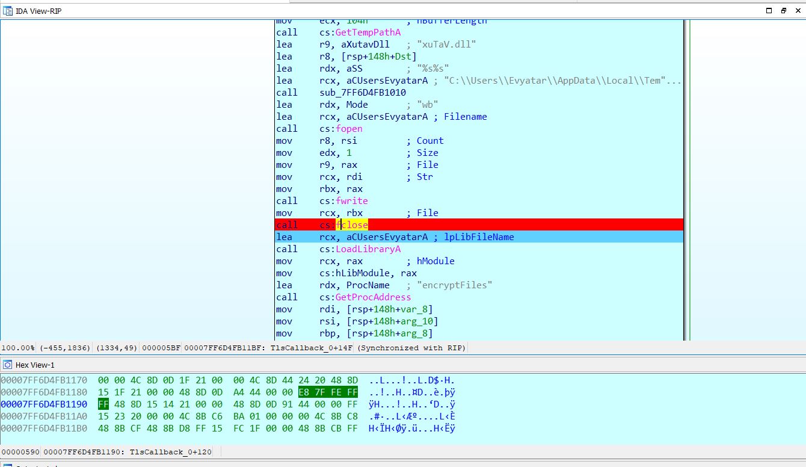Screen dimensions: 806x467
Task: Click the breakpoint line calling fclose
Action: tap(479, 224)
